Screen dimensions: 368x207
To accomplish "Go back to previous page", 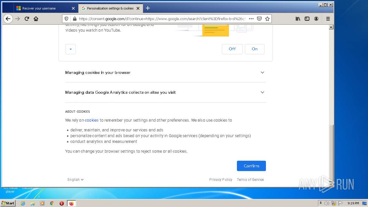I will pos(8,19).
